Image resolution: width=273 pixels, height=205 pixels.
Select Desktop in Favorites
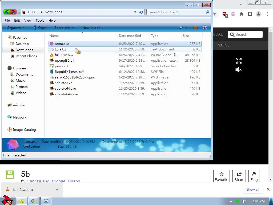click(x=22, y=44)
